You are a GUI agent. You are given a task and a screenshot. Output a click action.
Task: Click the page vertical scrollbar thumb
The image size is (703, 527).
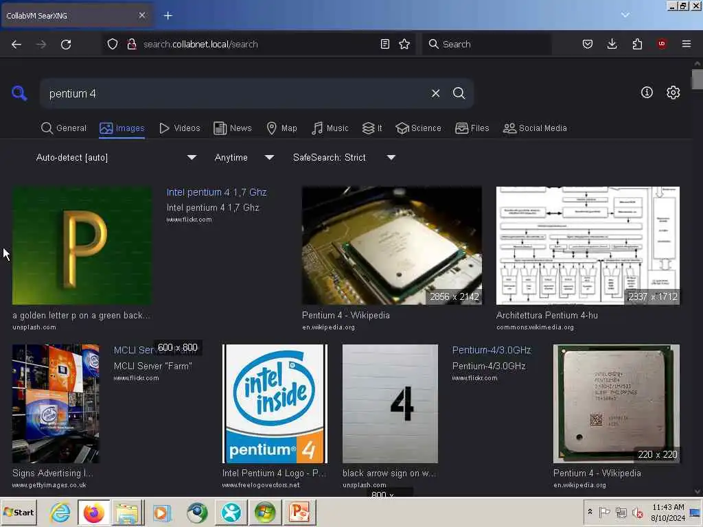coord(697,80)
